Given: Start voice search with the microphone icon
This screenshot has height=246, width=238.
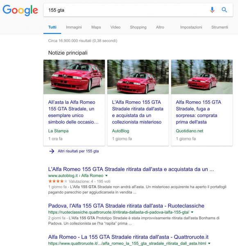Looking at the screenshot, I should pyautogui.click(x=212, y=10).
